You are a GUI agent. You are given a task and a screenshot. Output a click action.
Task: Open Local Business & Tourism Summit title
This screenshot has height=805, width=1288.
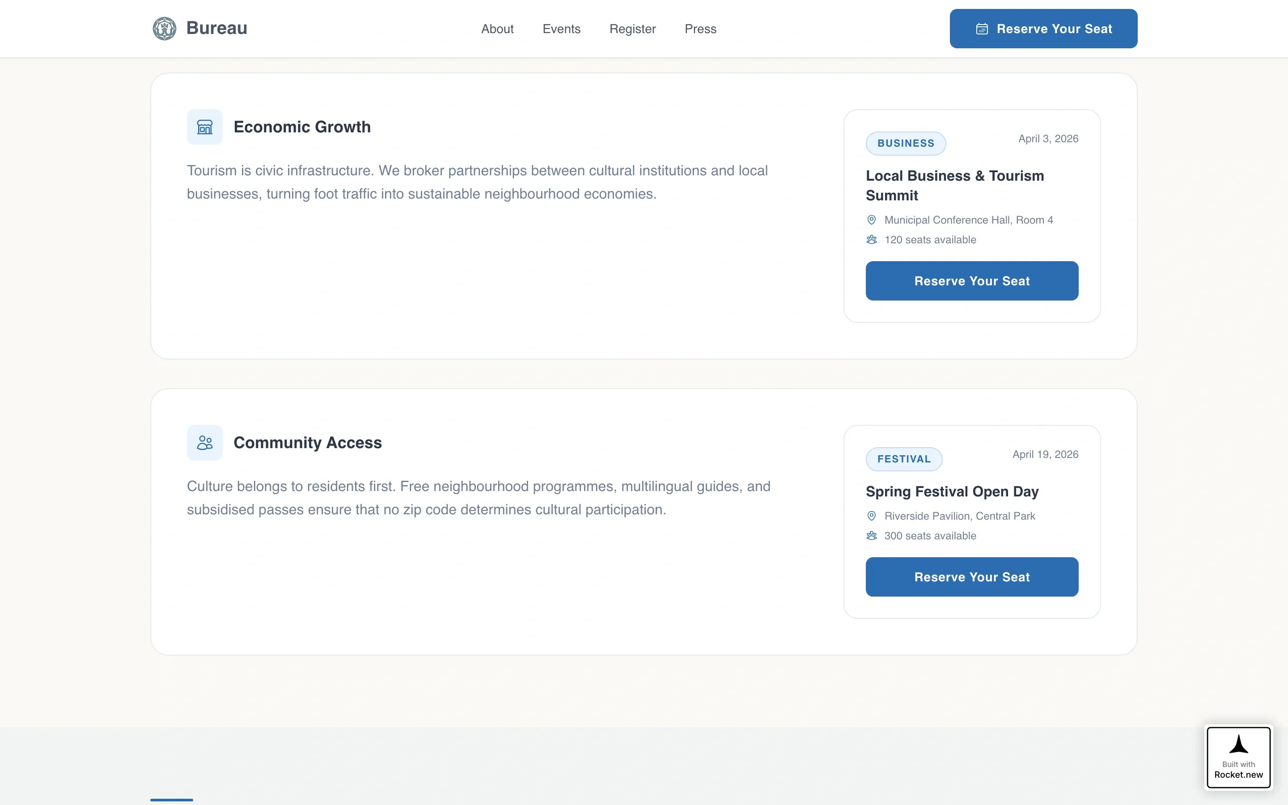[954, 186]
